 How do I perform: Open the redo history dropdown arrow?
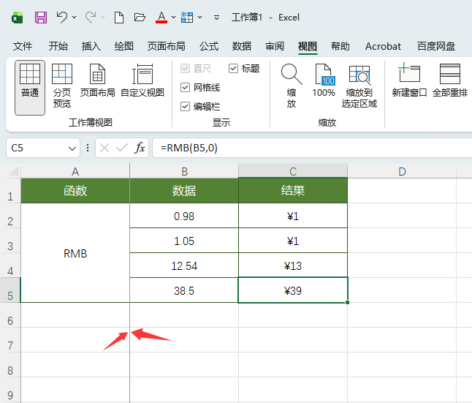[x=102, y=18]
